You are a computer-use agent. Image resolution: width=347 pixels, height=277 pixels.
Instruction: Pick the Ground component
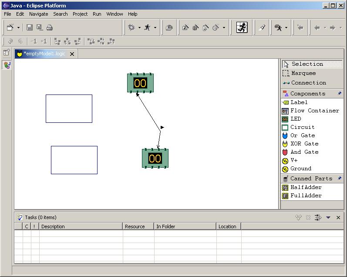click(312, 169)
